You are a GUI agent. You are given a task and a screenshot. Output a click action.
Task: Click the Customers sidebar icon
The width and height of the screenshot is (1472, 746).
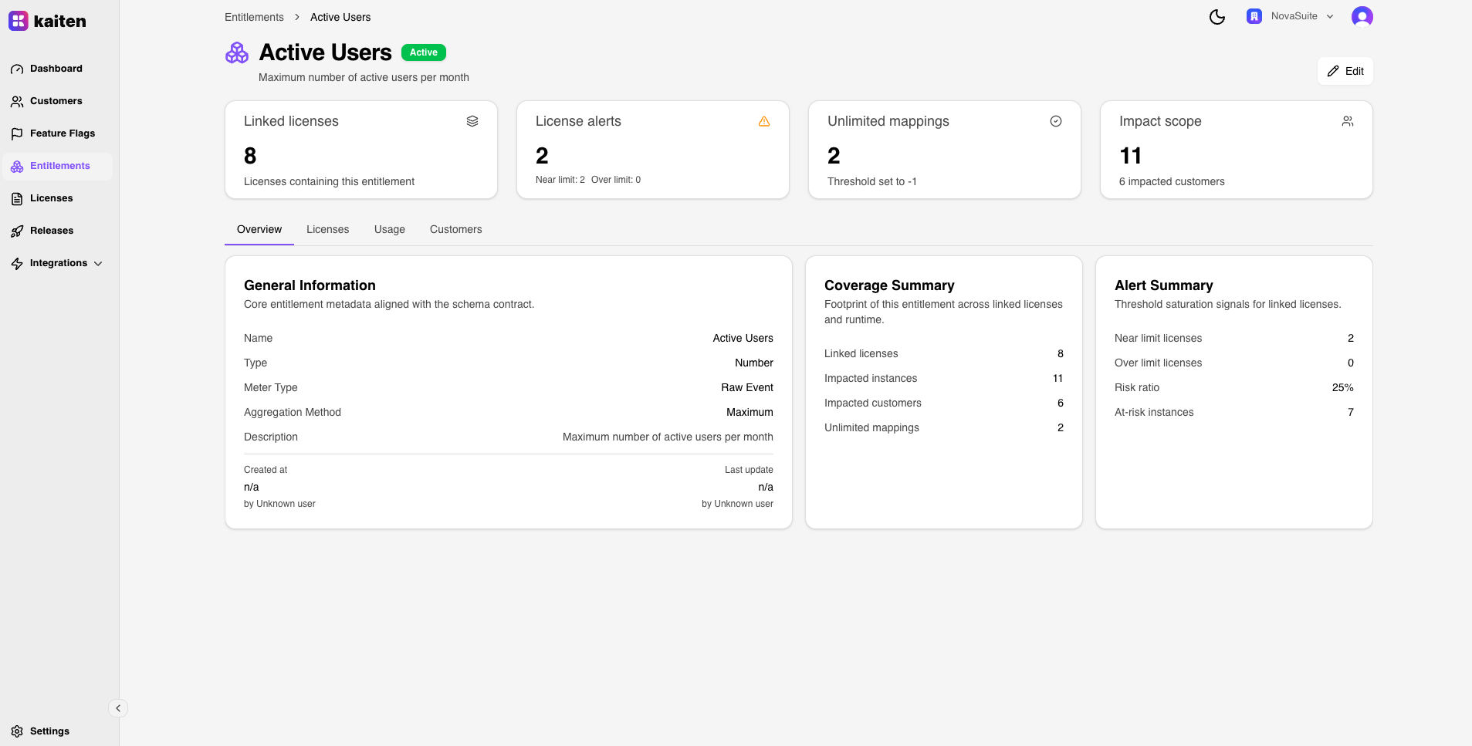coord(17,101)
